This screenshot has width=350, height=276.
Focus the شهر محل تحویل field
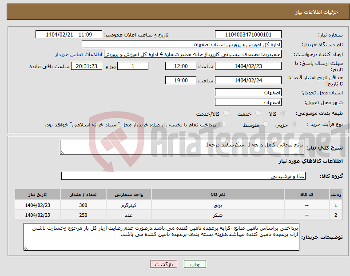pyautogui.click(x=248, y=102)
